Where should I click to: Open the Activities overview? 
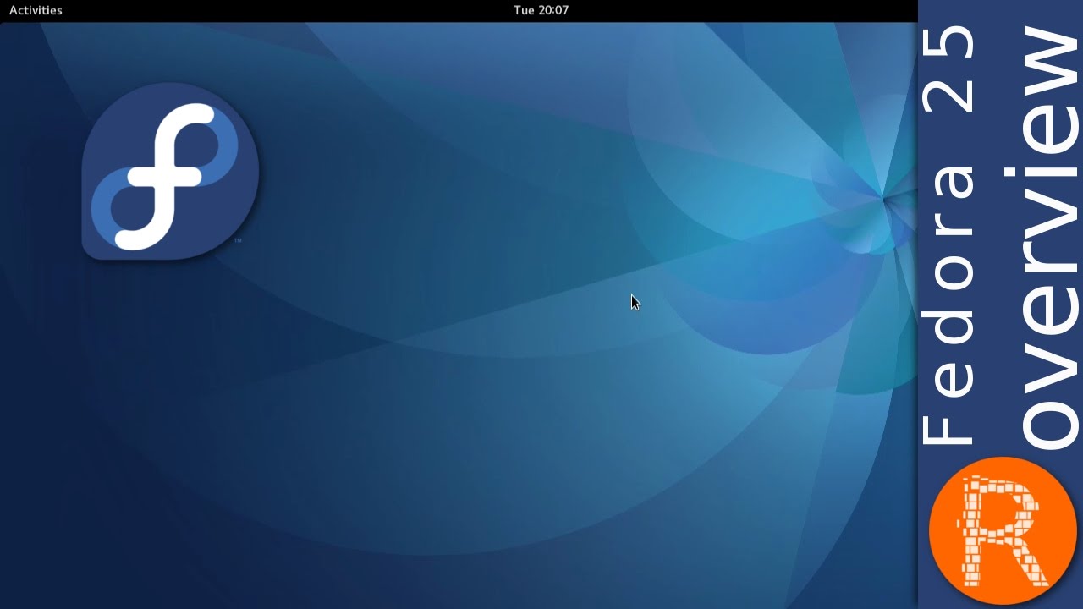pyautogui.click(x=36, y=10)
